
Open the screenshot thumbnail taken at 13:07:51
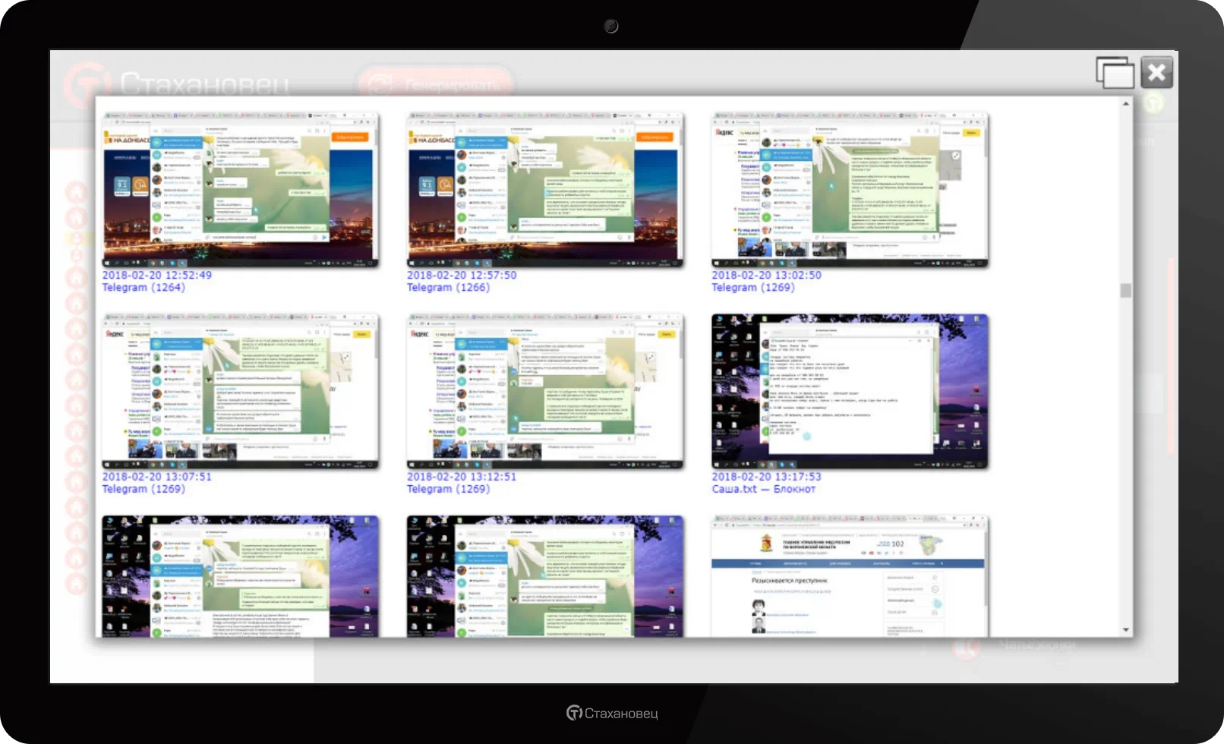click(x=241, y=391)
